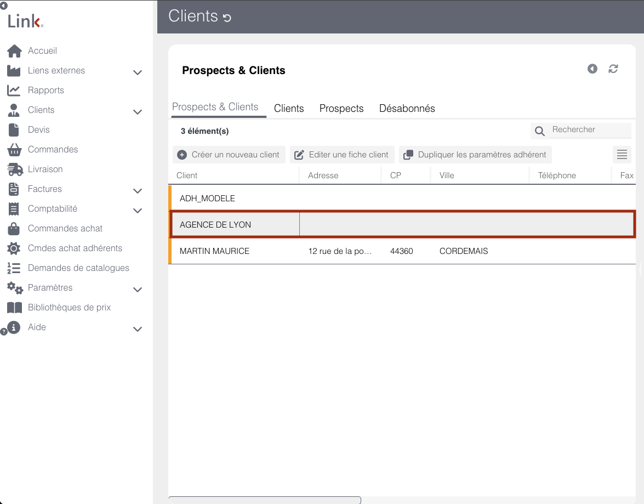Expand the Aide submenu chevron
Screen dimensions: 644x504
[x=138, y=329]
